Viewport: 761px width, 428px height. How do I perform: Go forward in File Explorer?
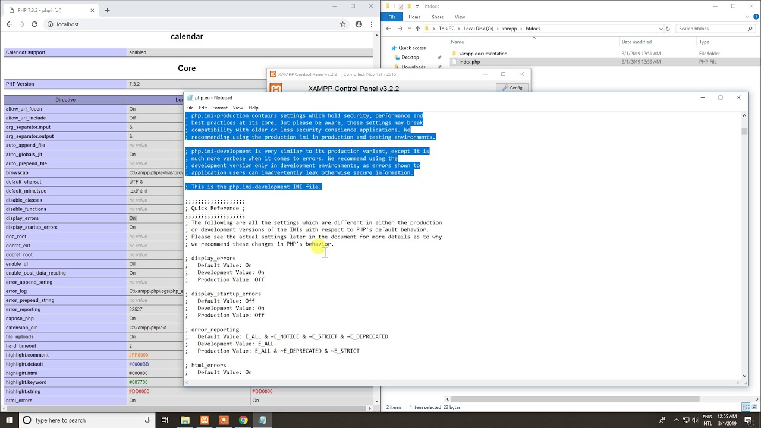(400, 29)
